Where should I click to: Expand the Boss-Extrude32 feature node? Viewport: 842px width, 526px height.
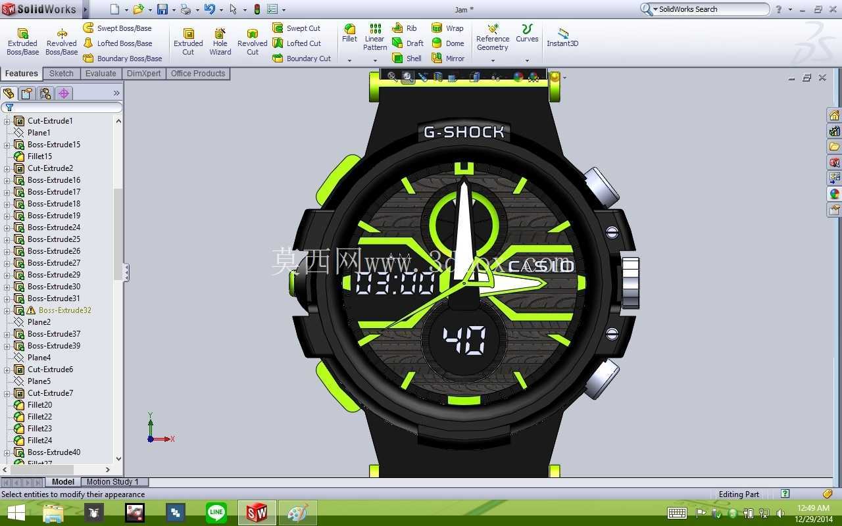7,310
